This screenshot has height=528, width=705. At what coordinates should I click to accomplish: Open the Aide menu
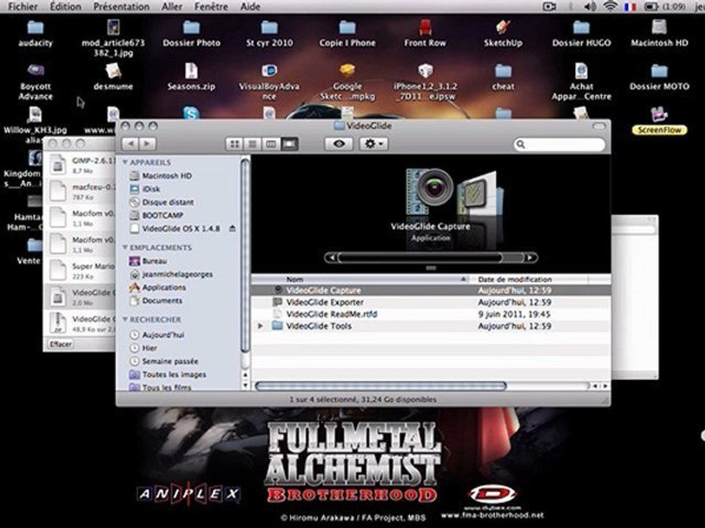[250, 7]
